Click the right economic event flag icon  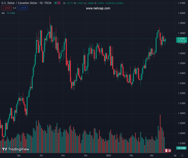click(169, 150)
